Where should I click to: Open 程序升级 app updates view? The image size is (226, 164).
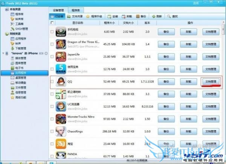[94, 17]
